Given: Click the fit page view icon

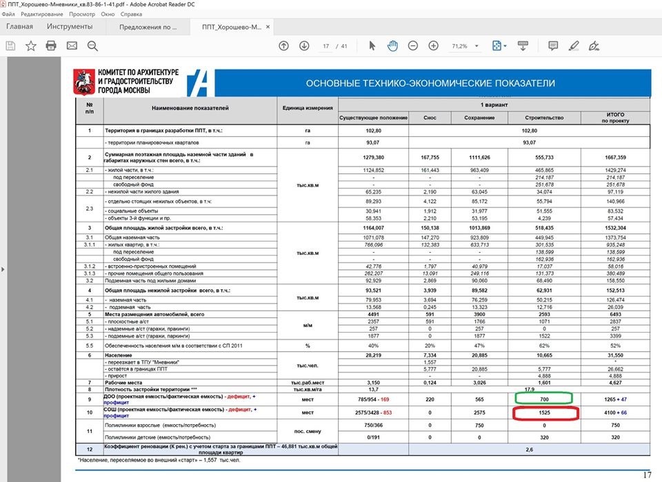Looking at the screenshot, I should [x=497, y=45].
